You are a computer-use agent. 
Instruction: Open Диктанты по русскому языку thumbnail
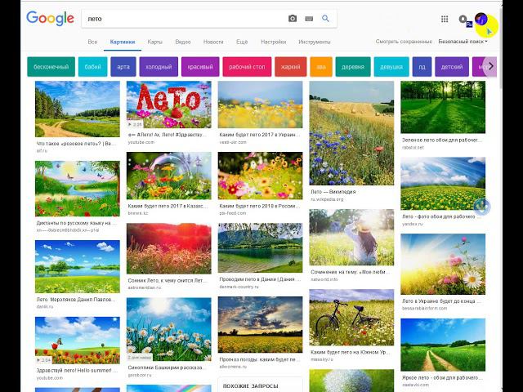tap(78, 189)
